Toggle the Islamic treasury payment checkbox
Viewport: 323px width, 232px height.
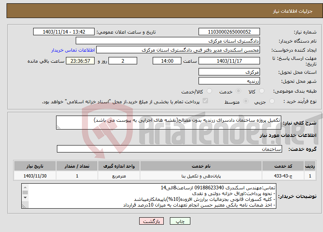pyautogui.click(x=206, y=101)
